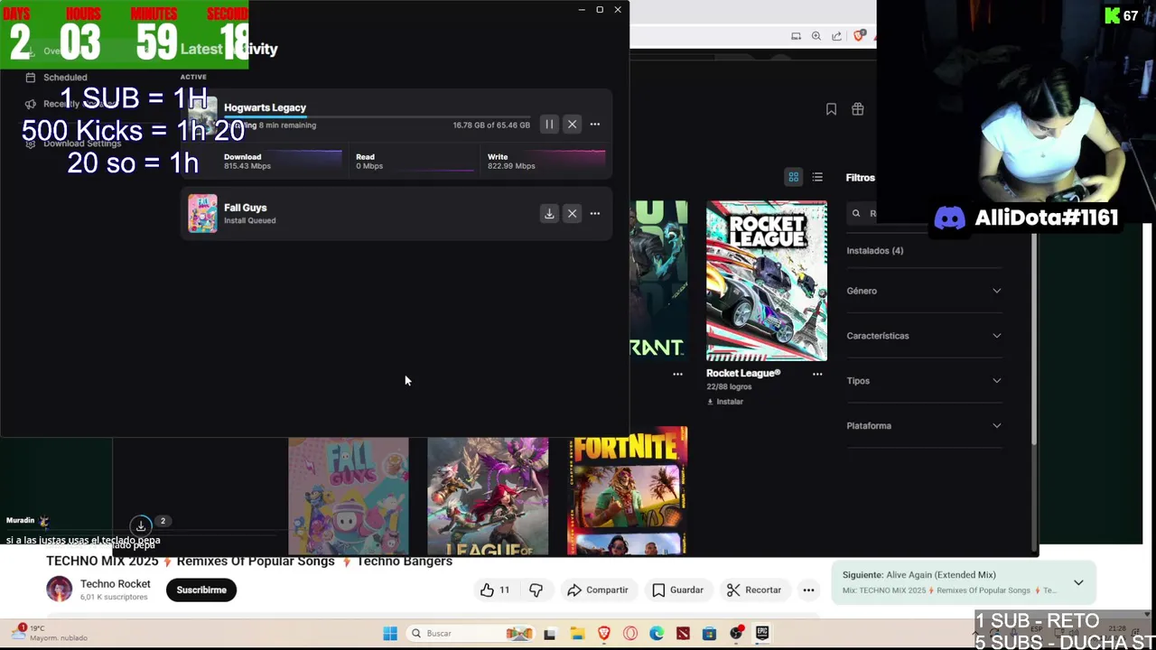The height and width of the screenshot is (650, 1156).
Task: Open the Rocket League cover art
Action: (766, 281)
